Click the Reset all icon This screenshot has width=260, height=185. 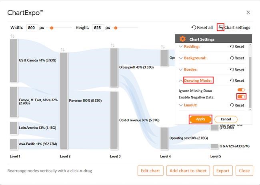[194, 28]
